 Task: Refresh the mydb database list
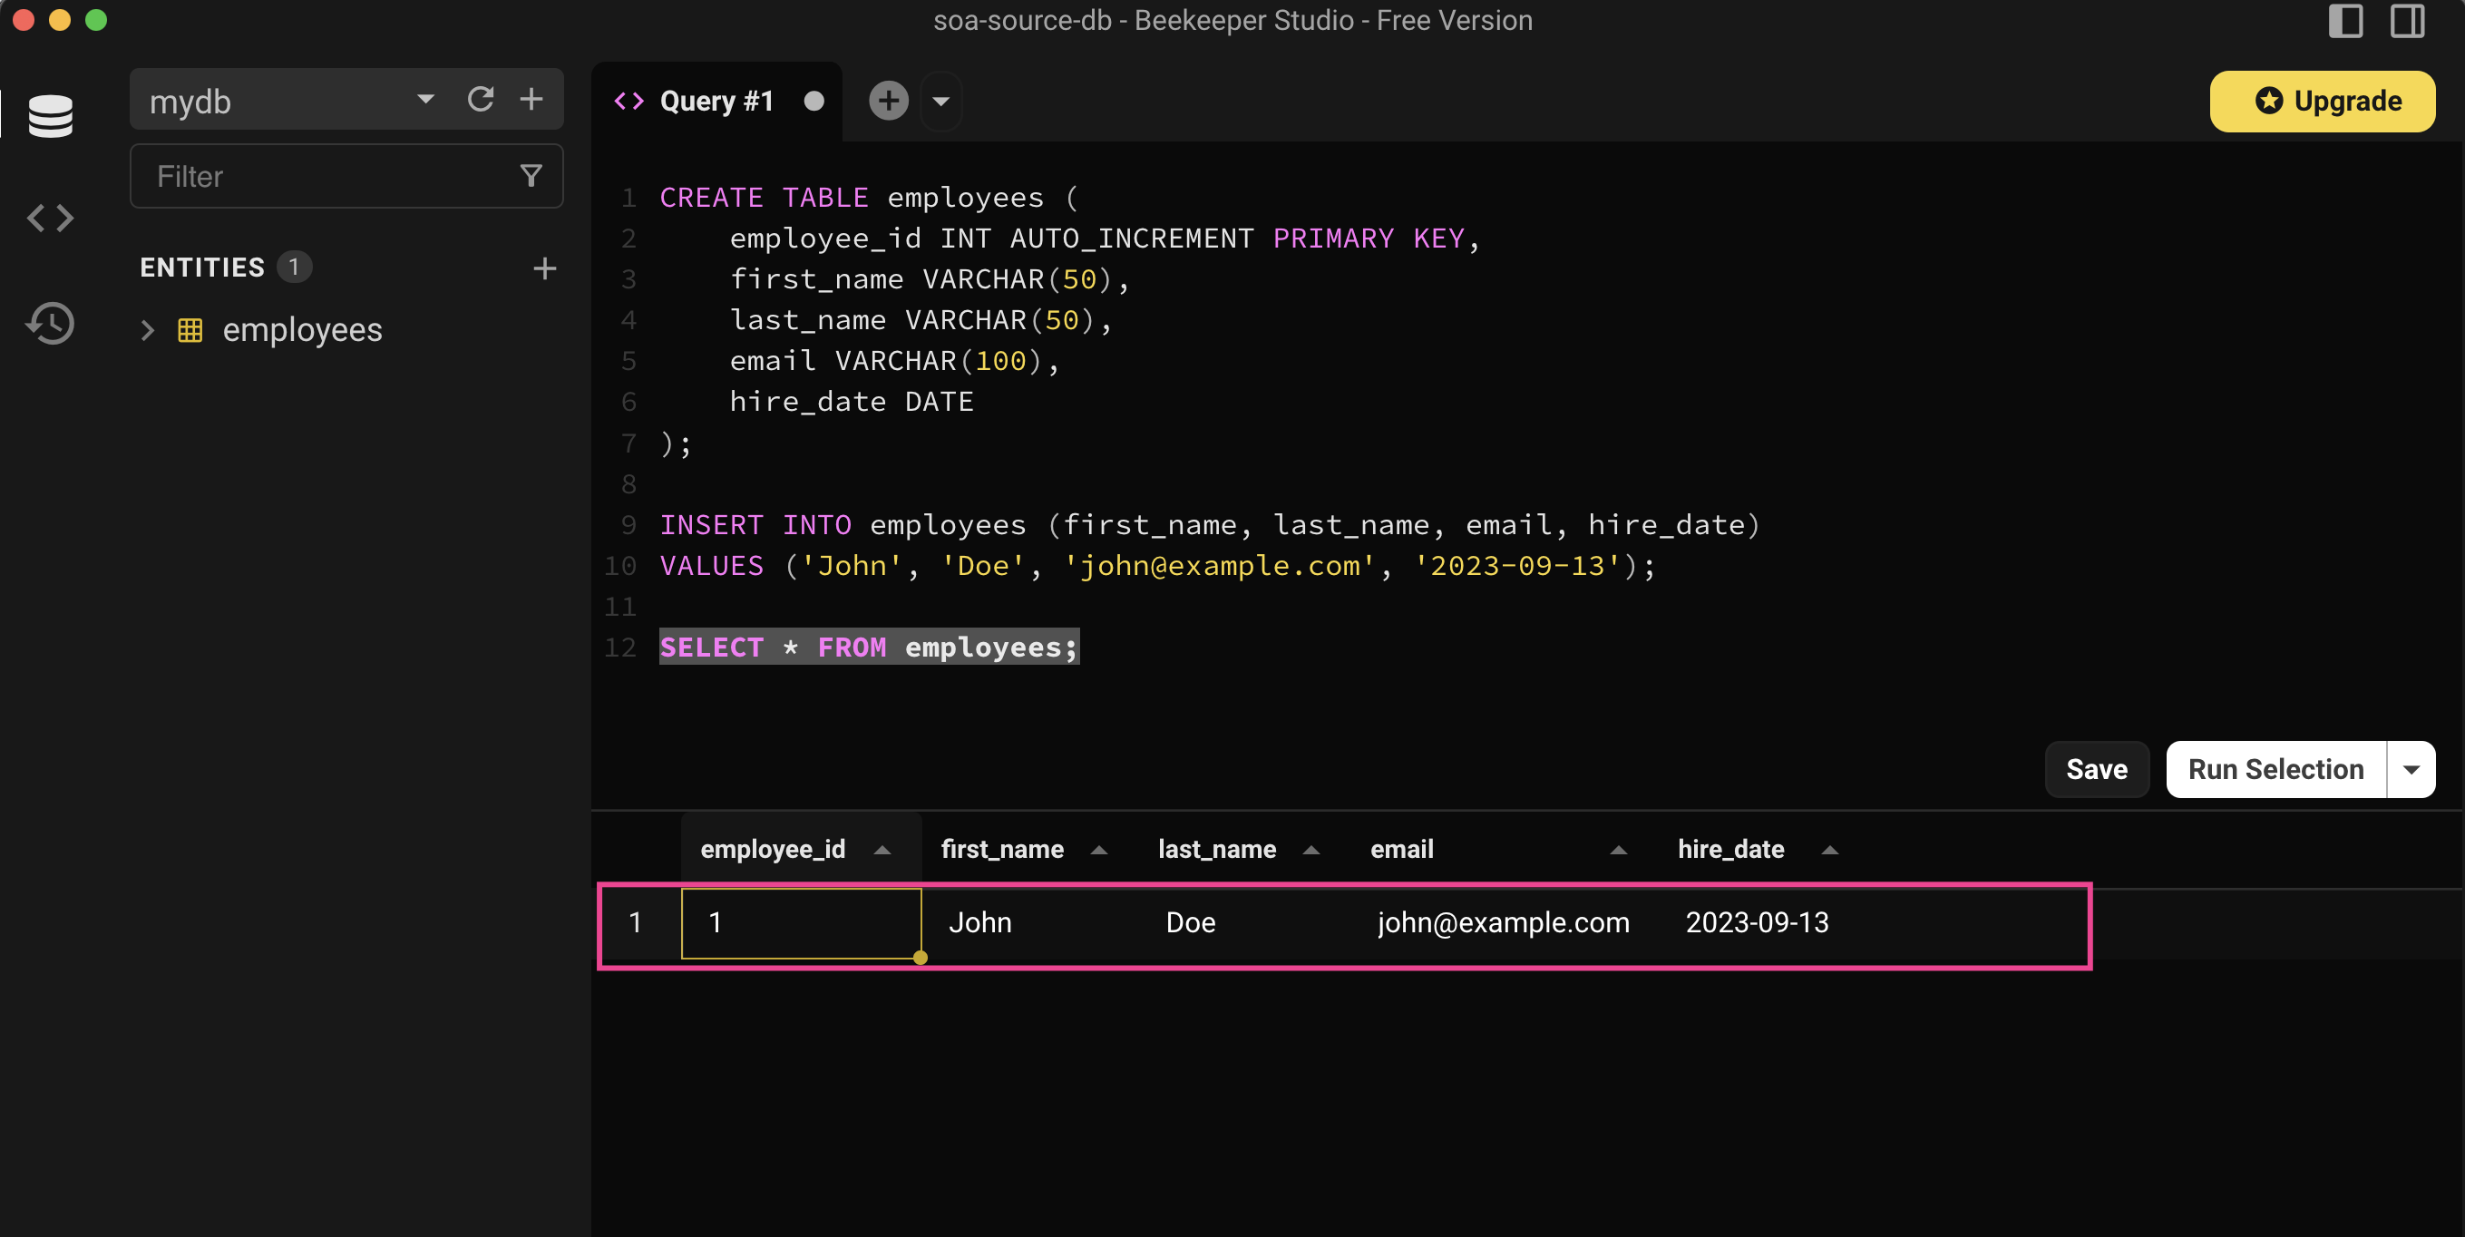[481, 100]
